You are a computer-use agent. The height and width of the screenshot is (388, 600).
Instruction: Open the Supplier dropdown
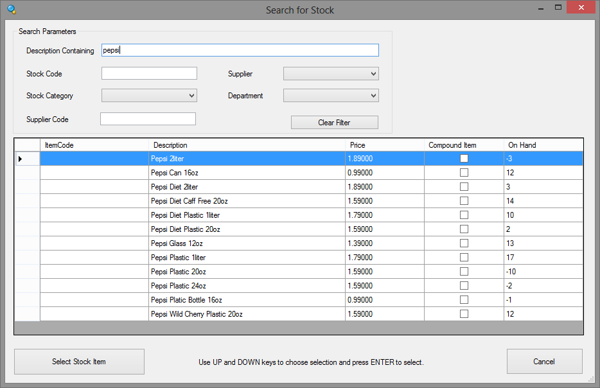click(x=331, y=74)
